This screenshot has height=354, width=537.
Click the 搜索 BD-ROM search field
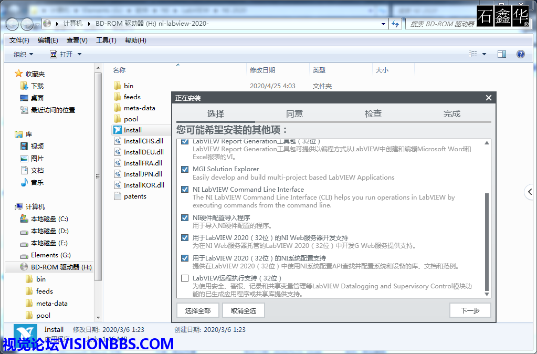[442, 24]
